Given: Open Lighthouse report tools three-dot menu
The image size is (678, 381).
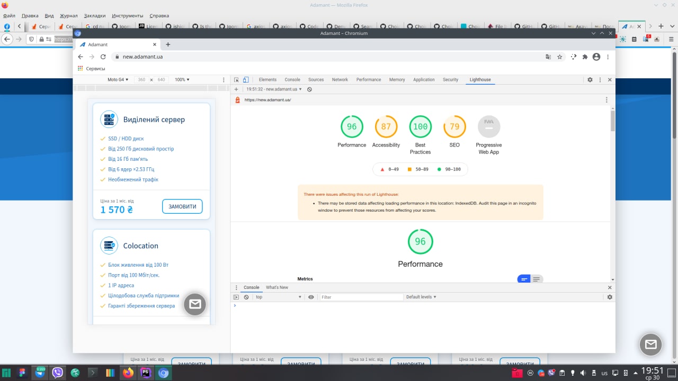Looking at the screenshot, I should click(x=606, y=100).
